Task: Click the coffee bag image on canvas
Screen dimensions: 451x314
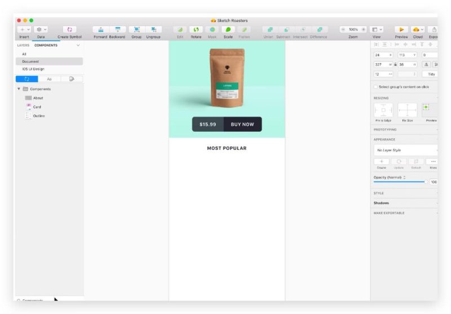Action: point(227,78)
